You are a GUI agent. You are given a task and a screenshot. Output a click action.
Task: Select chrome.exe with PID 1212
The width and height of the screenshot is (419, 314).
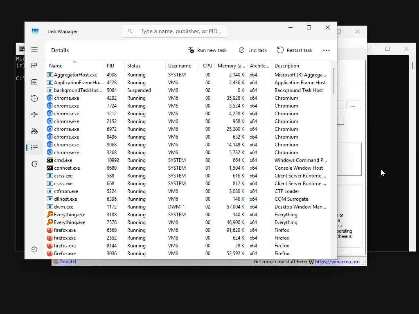coord(67,114)
